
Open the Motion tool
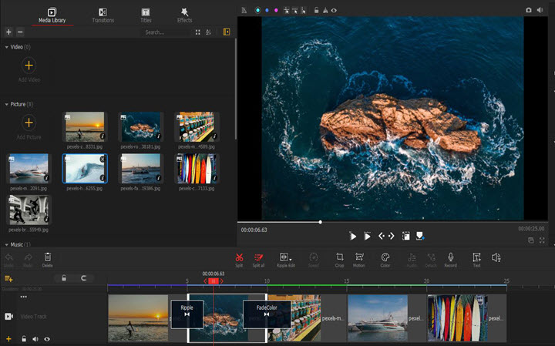[359, 257]
